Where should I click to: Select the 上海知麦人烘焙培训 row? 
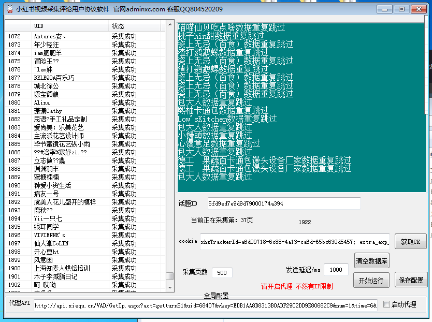pos(78,268)
